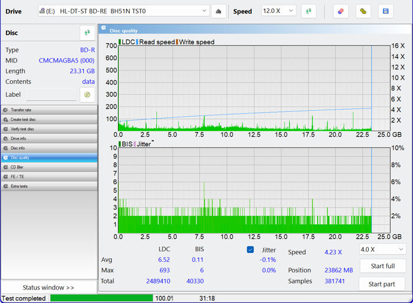Click the LDC max value 693

(165, 271)
